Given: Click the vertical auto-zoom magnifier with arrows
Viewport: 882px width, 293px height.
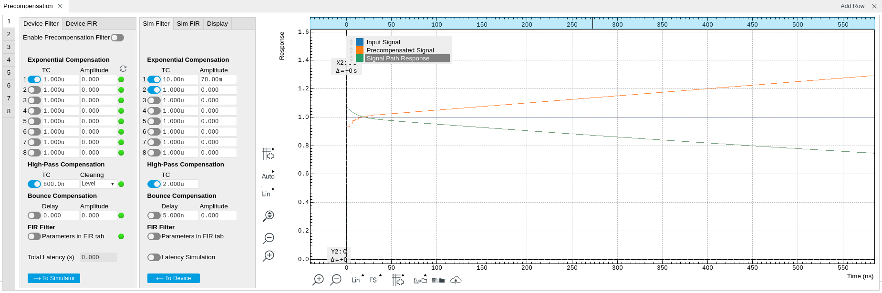Looking at the screenshot, I should pos(269,216).
